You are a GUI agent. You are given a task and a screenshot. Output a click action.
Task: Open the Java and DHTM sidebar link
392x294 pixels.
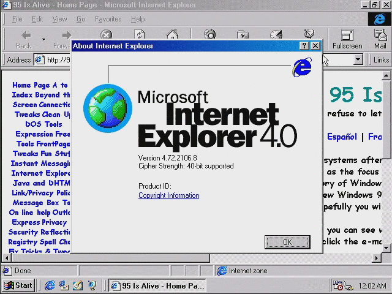(41, 183)
